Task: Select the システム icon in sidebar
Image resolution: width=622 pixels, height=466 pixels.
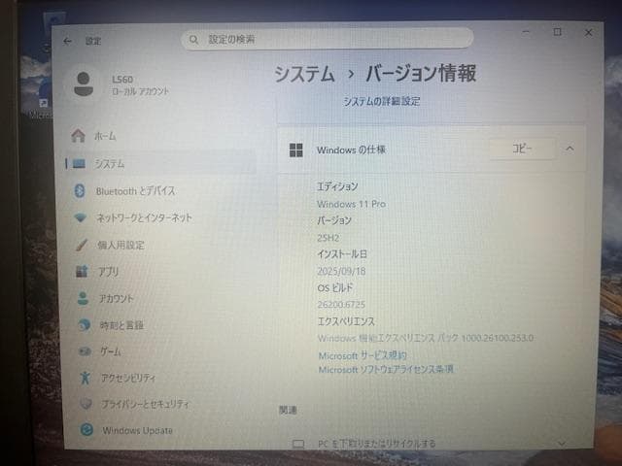Action: [x=79, y=163]
